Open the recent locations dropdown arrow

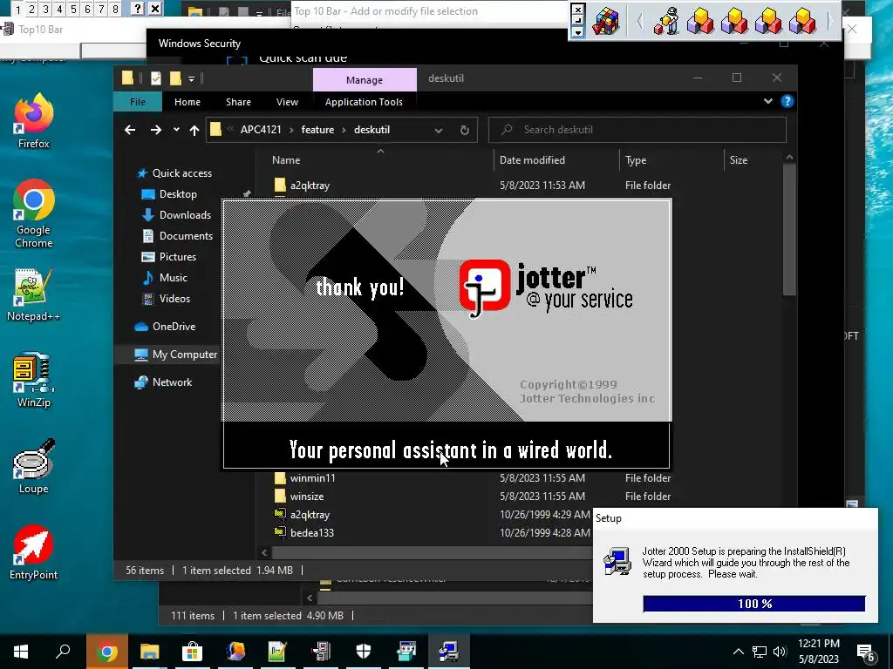pos(176,130)
